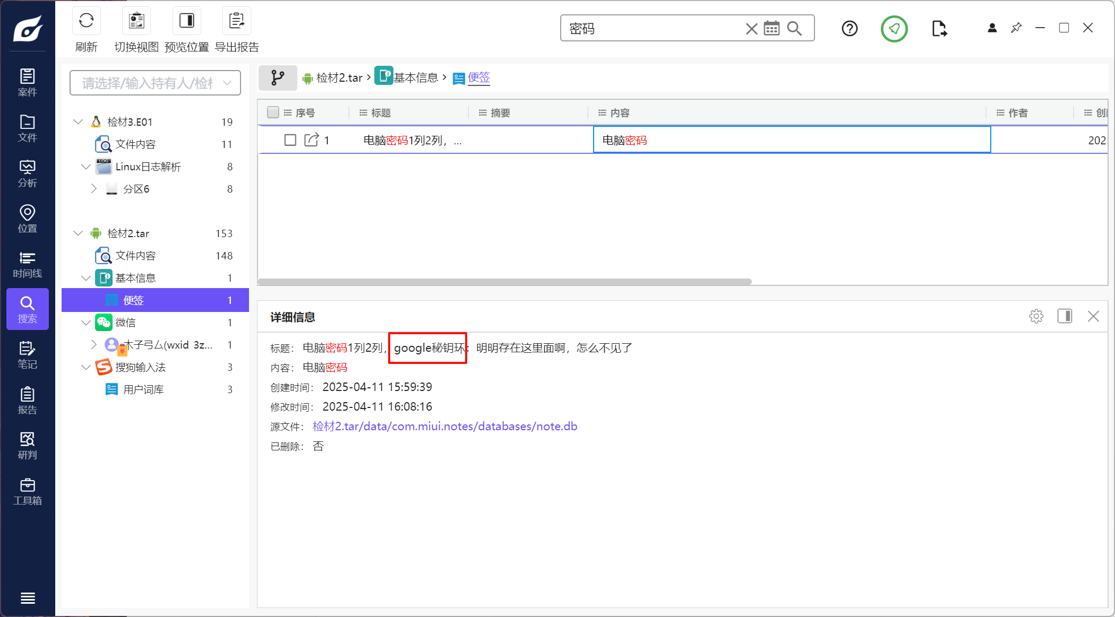Select 文件内容 under 检材3.E01
The width and height of the screenshot is (1115, 617).
(x=135, y=144)
